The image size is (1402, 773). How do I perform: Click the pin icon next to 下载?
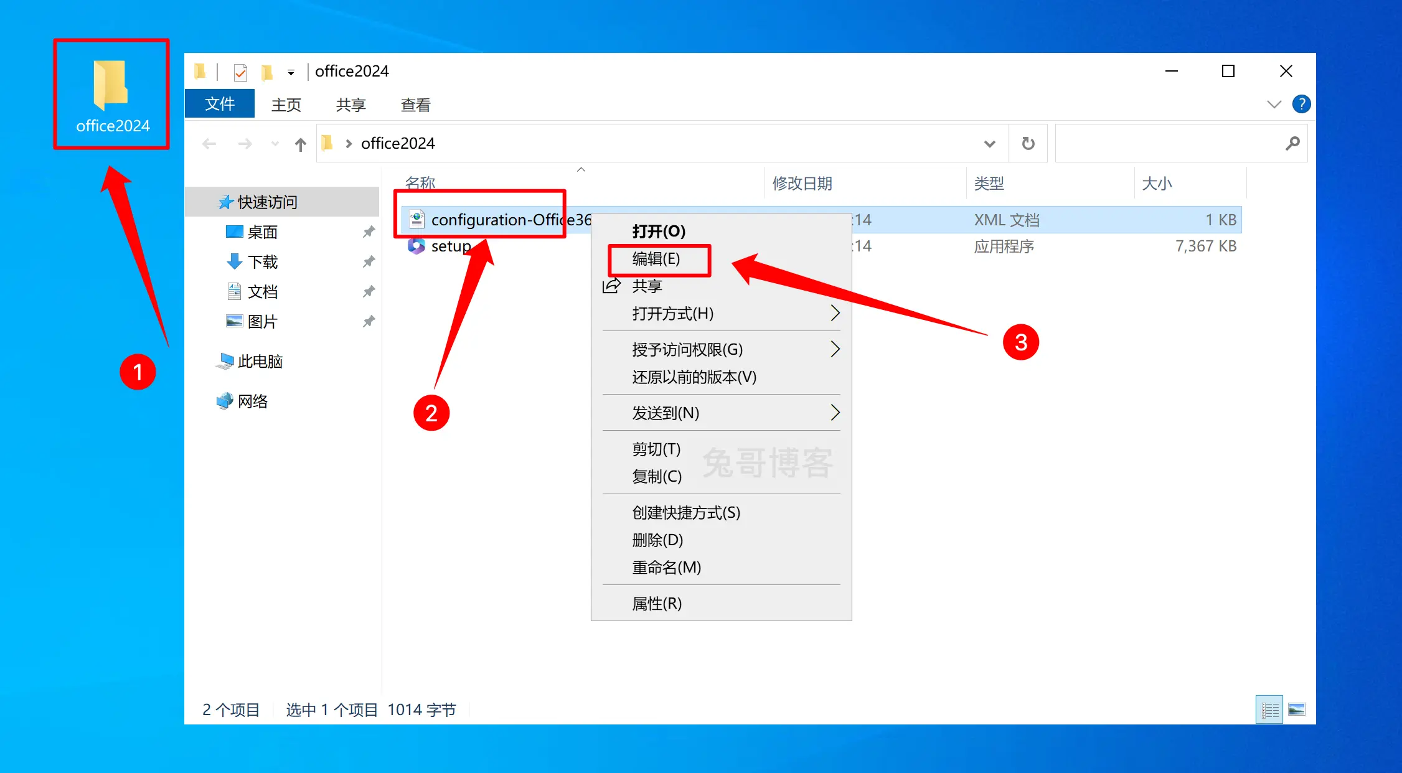point(369,261)
